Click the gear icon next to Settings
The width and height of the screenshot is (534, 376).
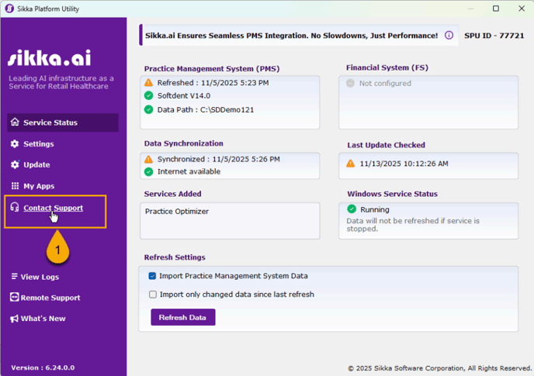(x=15, y=144)
